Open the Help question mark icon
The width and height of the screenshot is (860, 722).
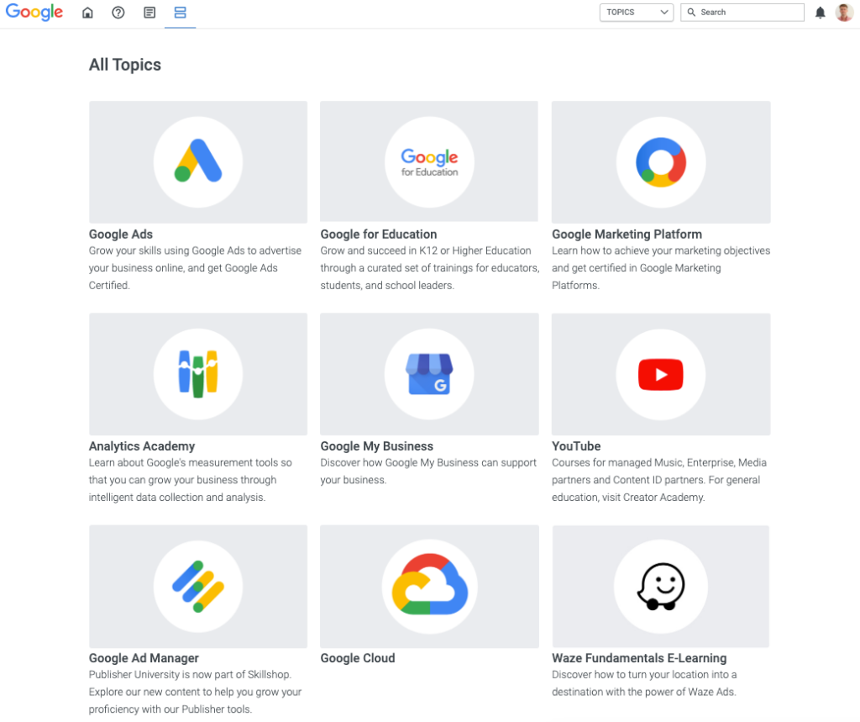(118, 13)
